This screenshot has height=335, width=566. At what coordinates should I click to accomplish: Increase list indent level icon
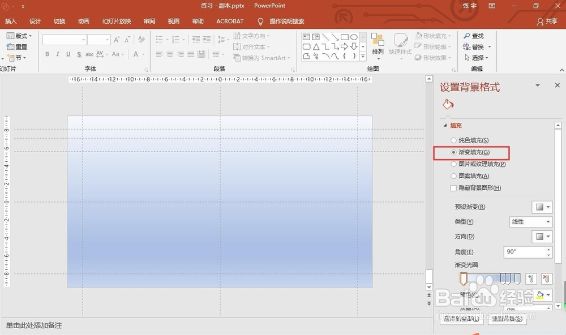point(207,40)
